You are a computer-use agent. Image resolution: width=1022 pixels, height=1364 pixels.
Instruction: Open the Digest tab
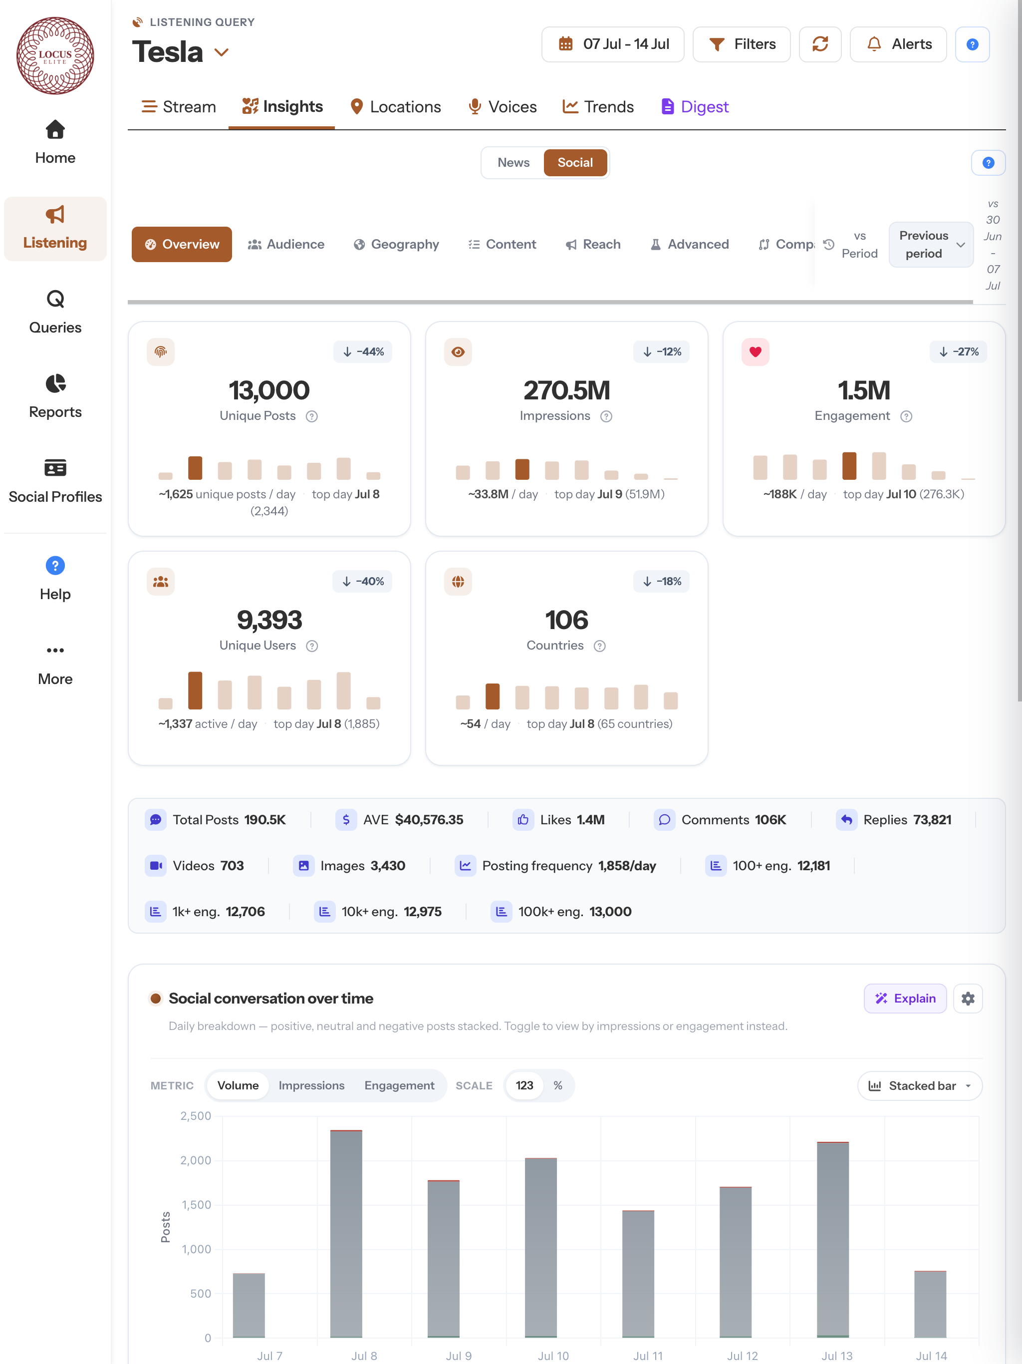pyautogui.click(x=695, y=107)
